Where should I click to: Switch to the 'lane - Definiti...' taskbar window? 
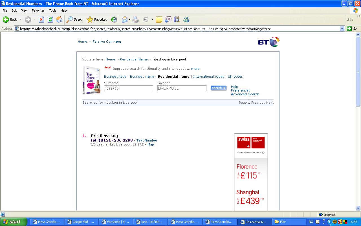150,222
